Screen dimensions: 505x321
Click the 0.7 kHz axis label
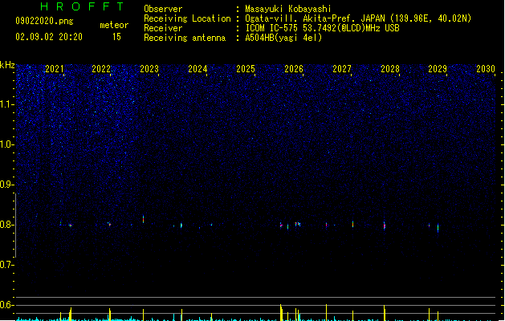[x=6, y=265]
